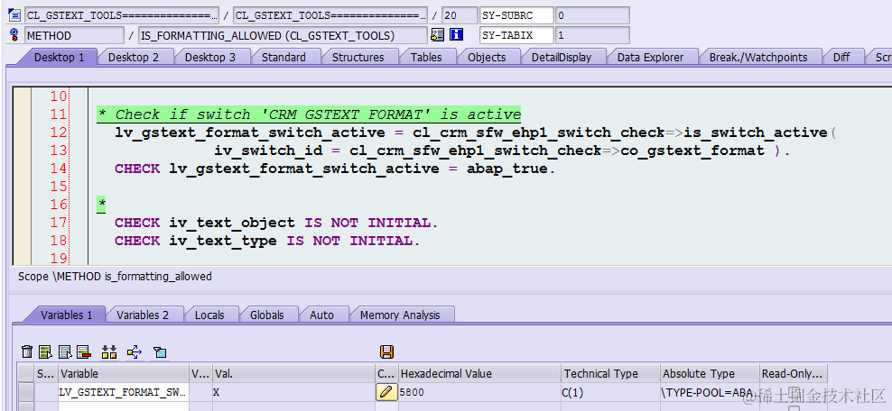Click code line 14 CHECK abap_true statement
The image size is (892, 411).
[334, 169]
